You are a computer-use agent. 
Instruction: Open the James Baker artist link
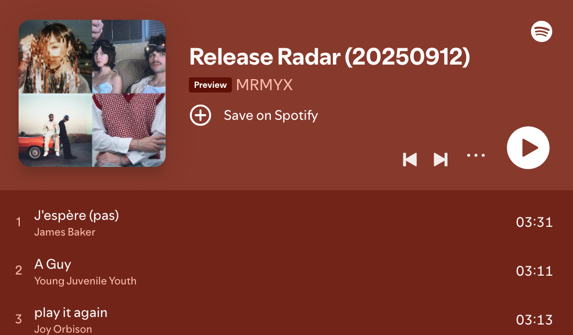65,232
